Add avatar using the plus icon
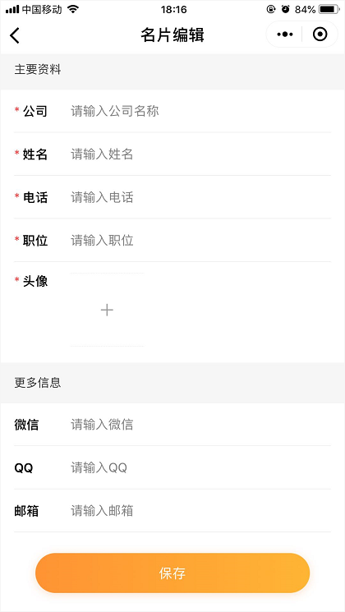 click(107, 311)
